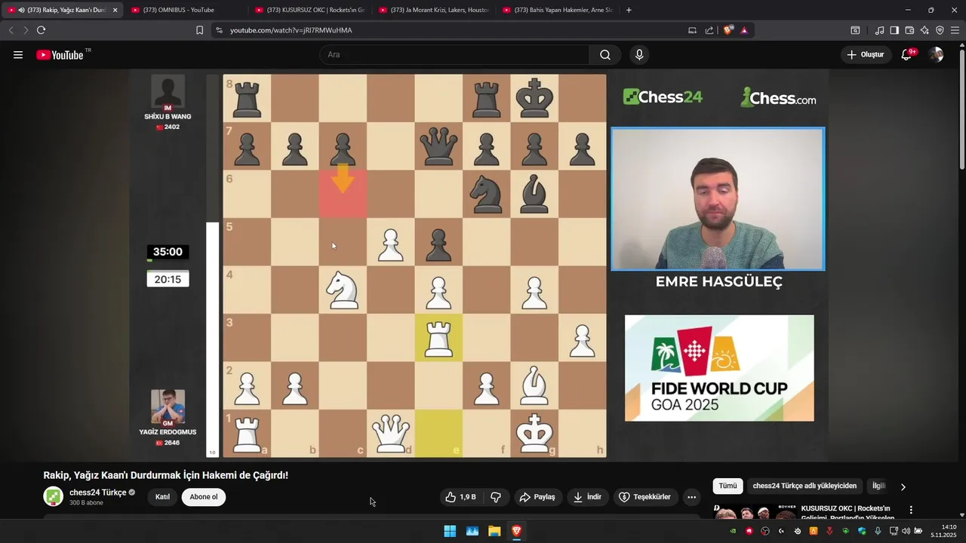Viewport: 966px width, 543px height.
Task: Open the playlist music note icon
Action: pyautogui.click(x=879, y=30)
